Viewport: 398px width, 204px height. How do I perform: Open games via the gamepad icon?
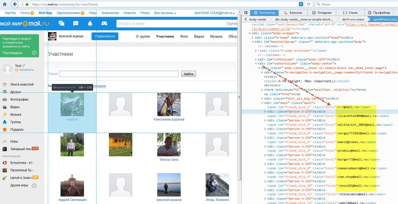click(x=104, y=24)
